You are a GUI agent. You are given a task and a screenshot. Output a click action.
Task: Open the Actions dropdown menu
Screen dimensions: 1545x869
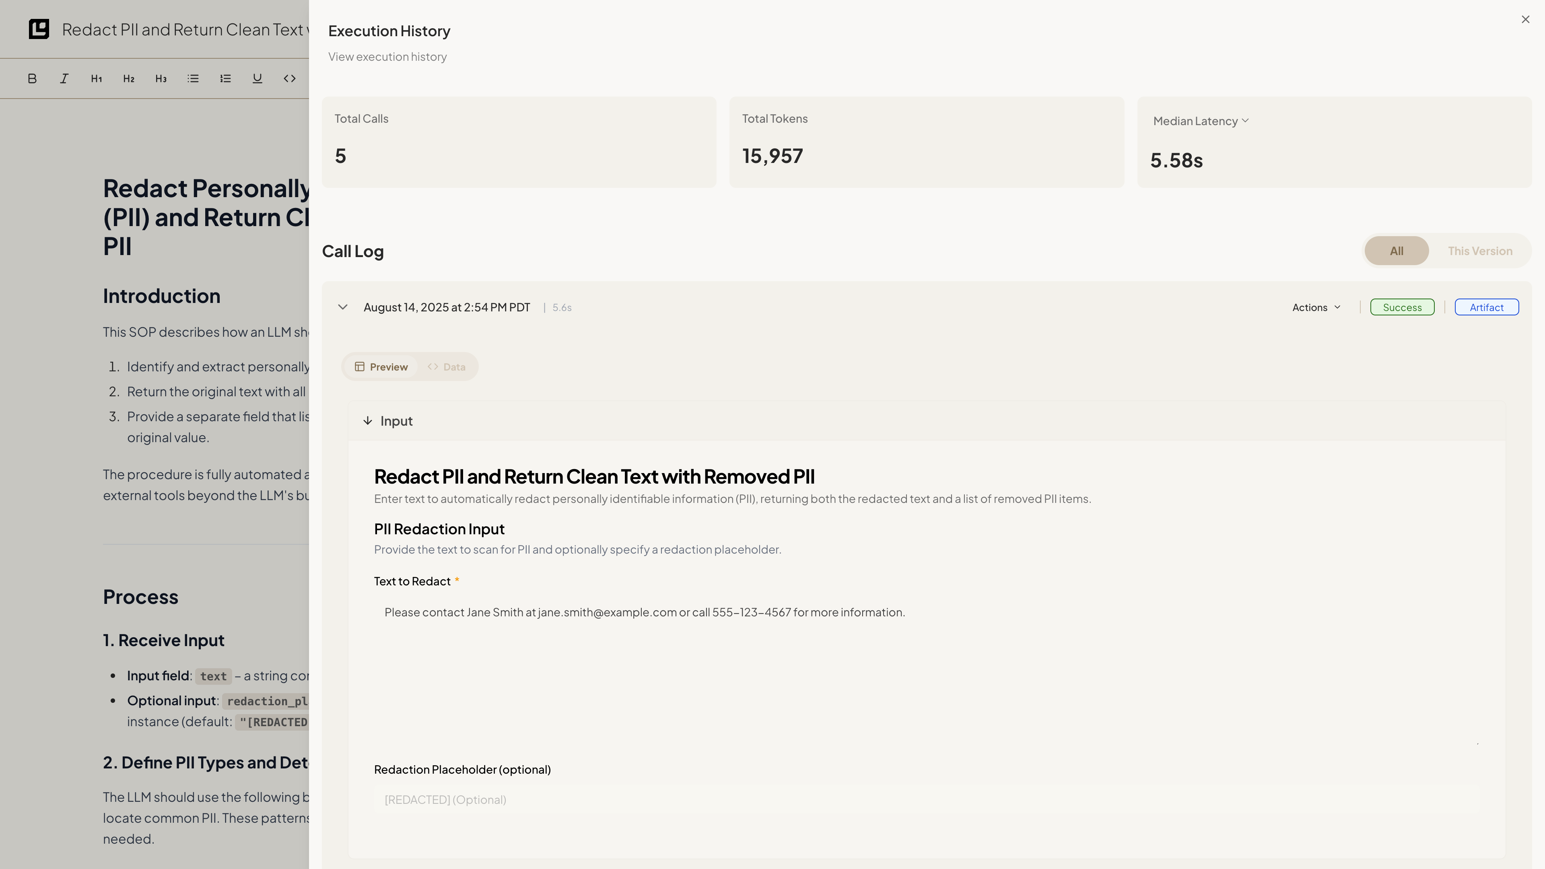click(1316, 307)
